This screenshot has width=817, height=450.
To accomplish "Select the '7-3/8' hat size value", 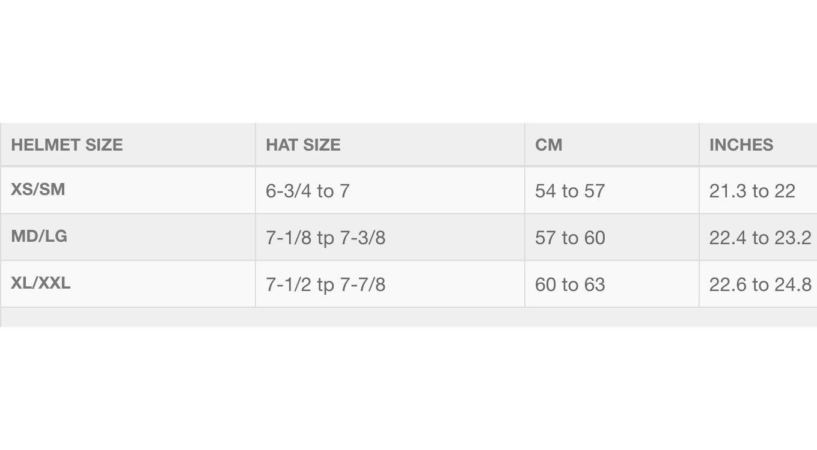I will [x=363, y=238].
